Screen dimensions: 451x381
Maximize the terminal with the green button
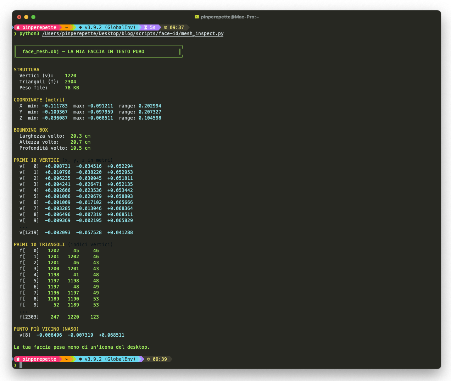coord(33,17)
